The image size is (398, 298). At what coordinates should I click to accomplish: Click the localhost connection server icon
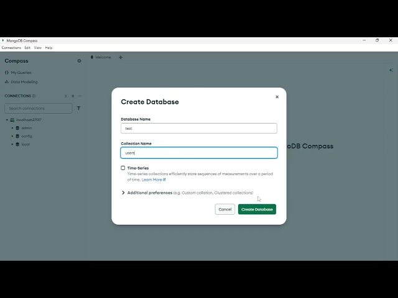12,120
